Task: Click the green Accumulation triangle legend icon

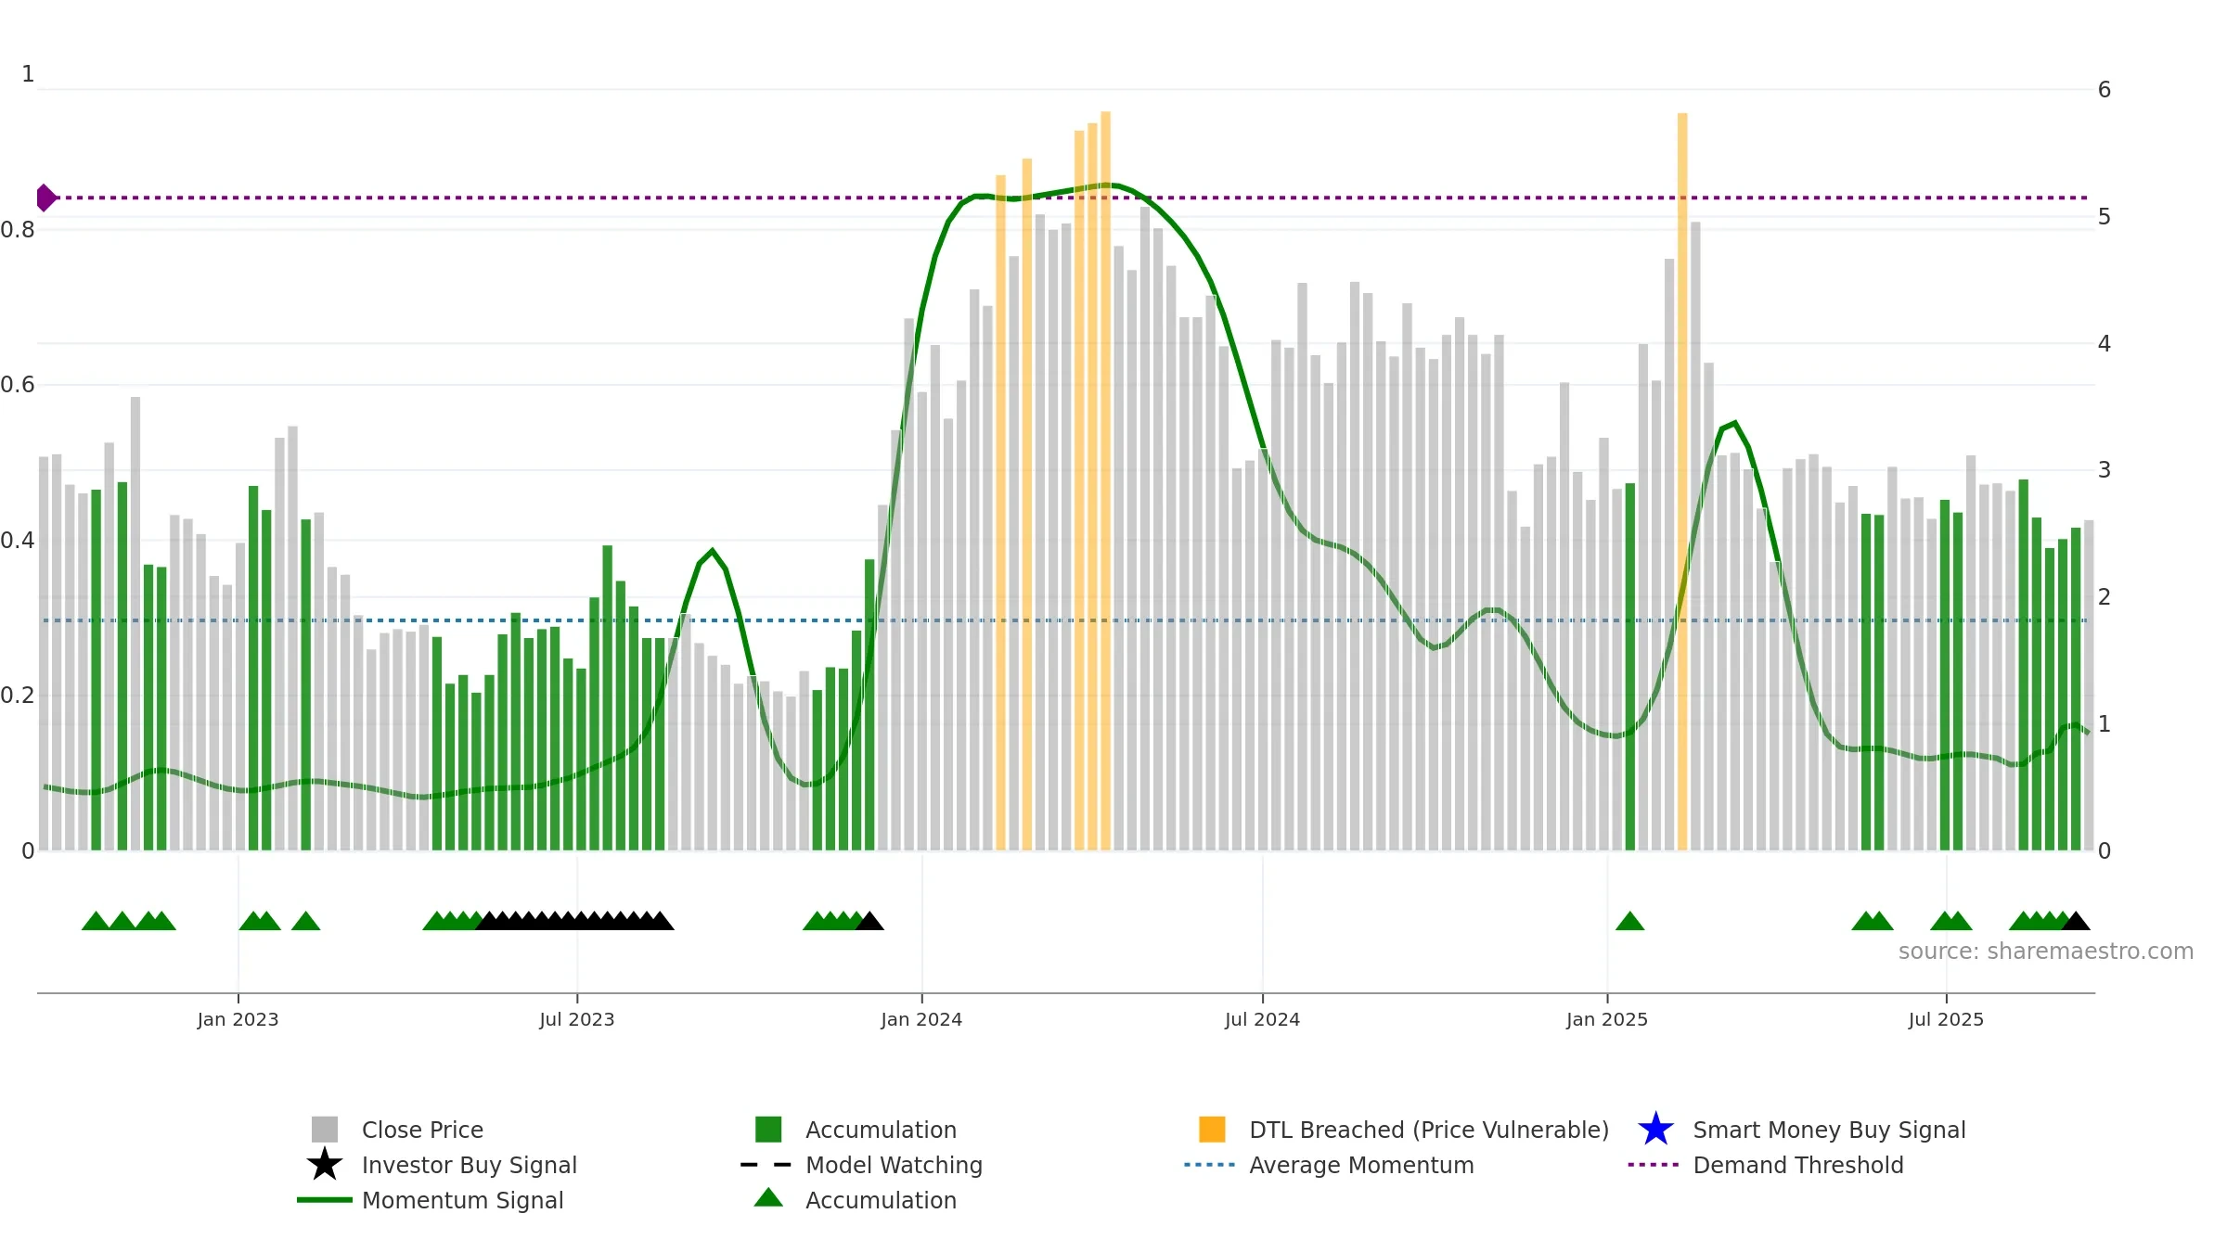Action: tap(768, 1198)
